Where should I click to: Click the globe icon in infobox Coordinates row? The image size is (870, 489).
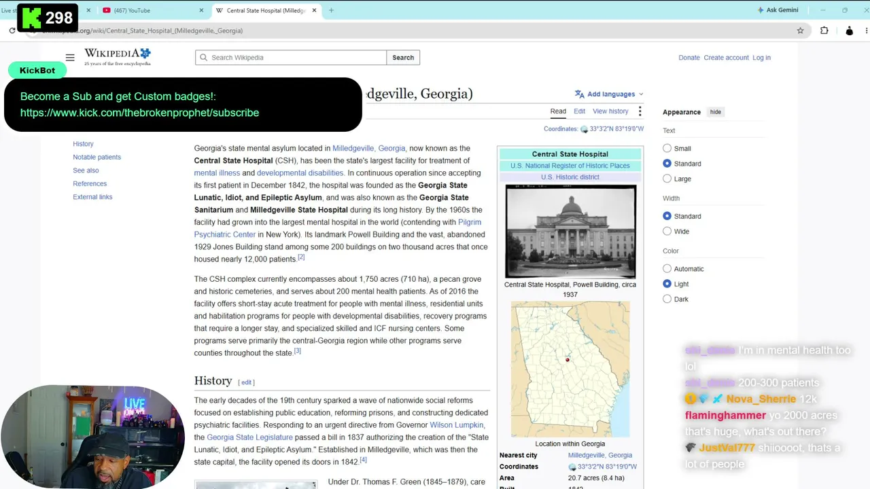click(572, 467)
